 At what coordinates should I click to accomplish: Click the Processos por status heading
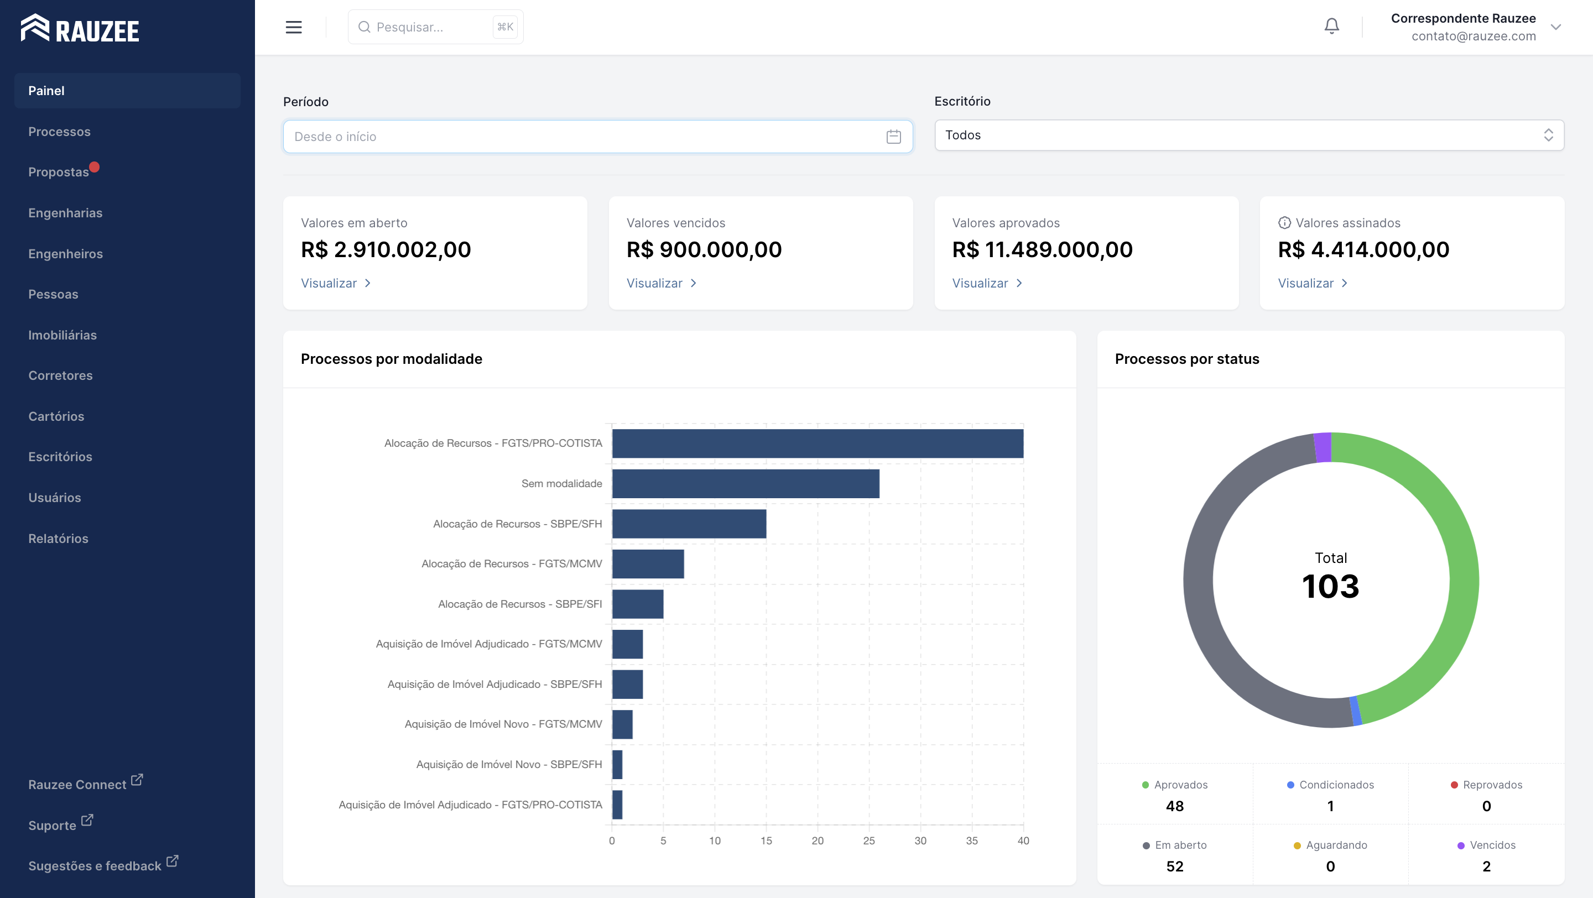(1186, 359)
